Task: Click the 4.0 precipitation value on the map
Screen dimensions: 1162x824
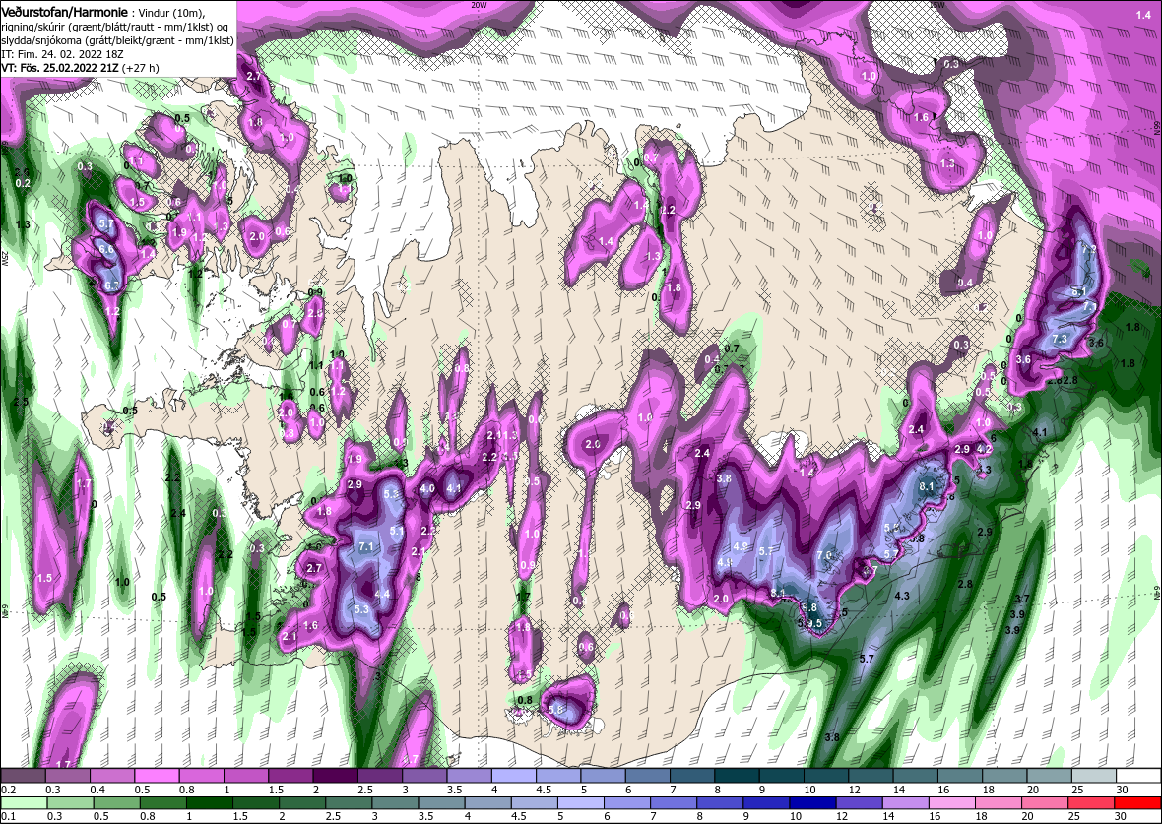Action: coord(427,489)
